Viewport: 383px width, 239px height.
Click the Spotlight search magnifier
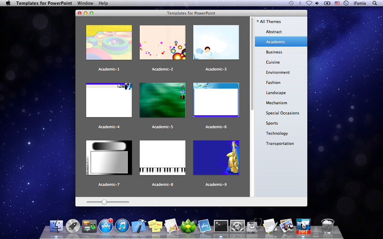375,3
